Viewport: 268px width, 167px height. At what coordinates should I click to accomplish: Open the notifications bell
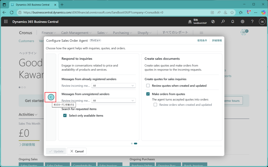pos(233,22)
